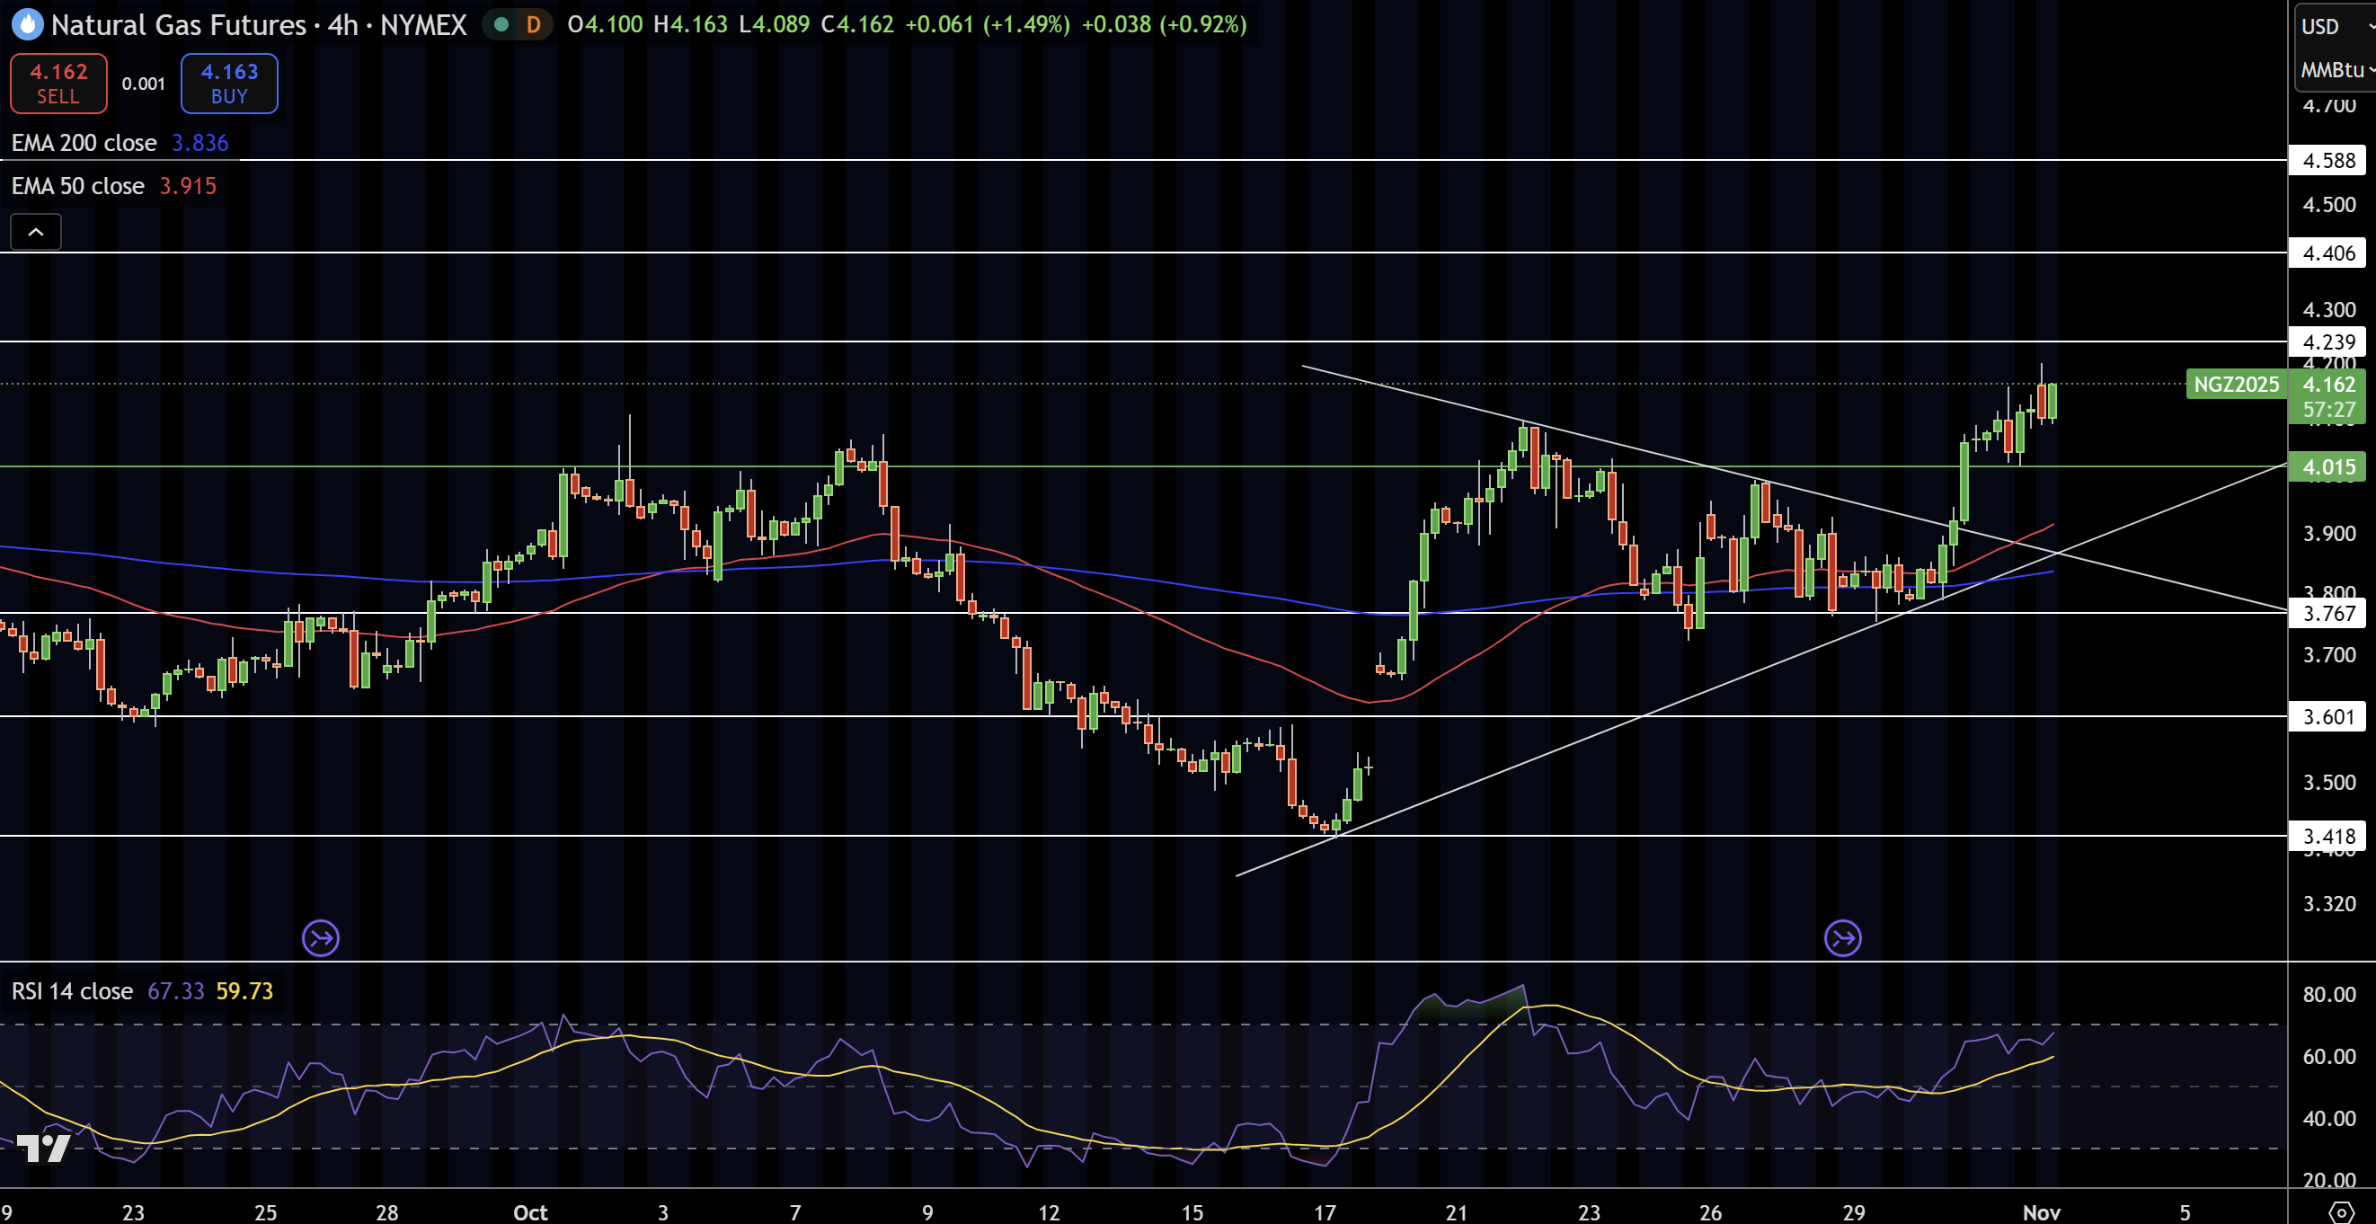Select the EMA 50 close indicator legend

[113, 186]
